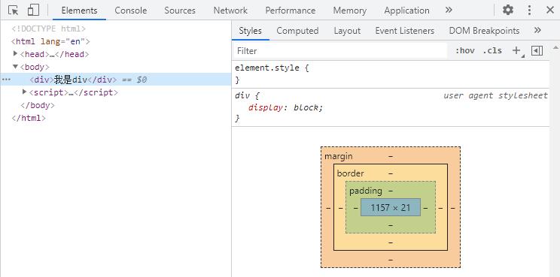Click the three-dot actions icon beside div row
The height and width of the screenshot is (277, 560).
pyautogui.click(x=6, y=80)
